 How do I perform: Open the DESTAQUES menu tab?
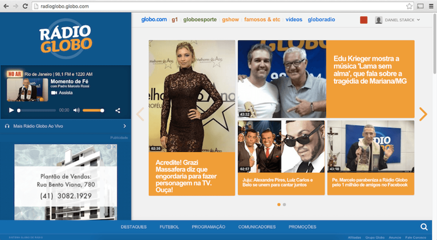134,227
